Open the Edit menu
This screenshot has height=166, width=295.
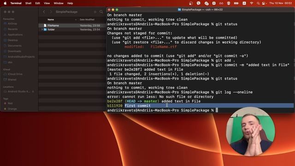coord(37,3)
